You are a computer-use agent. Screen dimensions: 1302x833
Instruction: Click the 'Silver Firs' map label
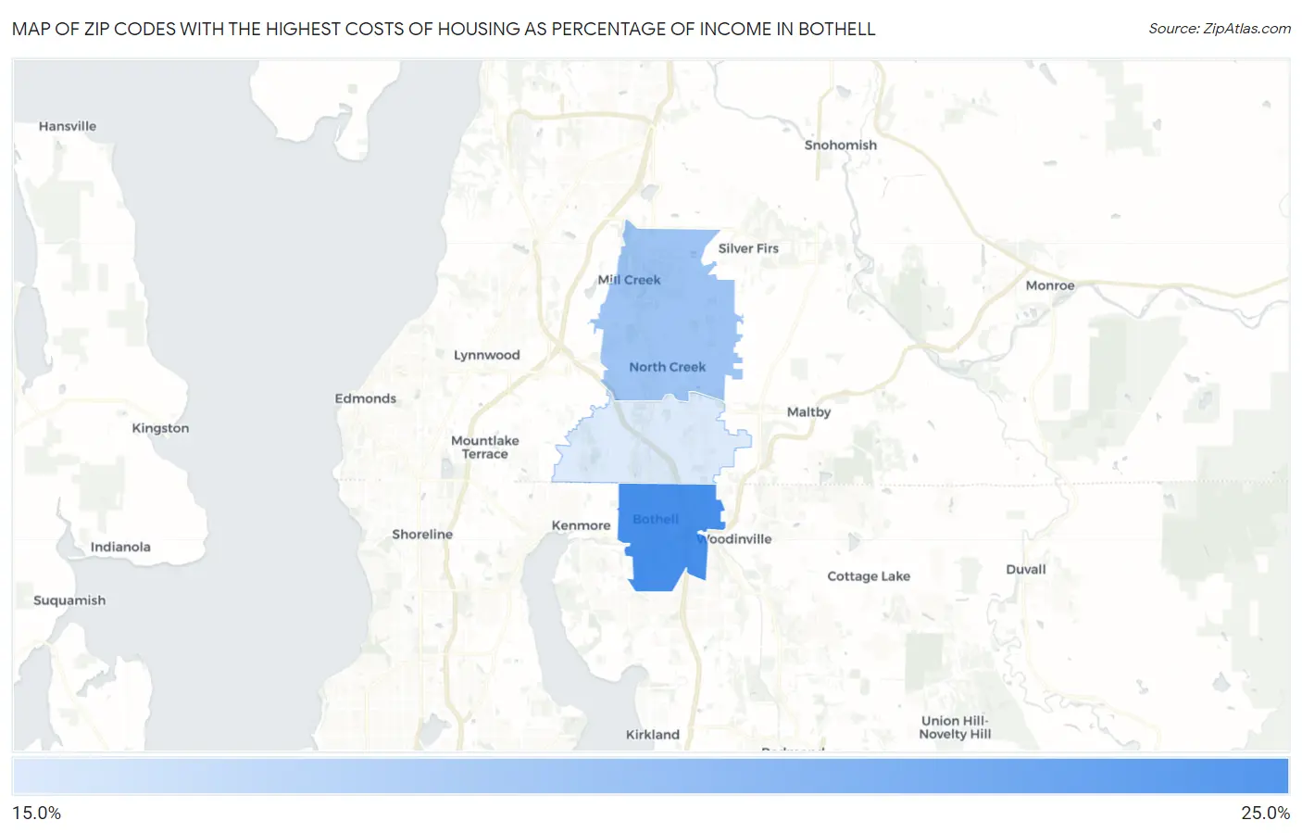click(748, 248)
